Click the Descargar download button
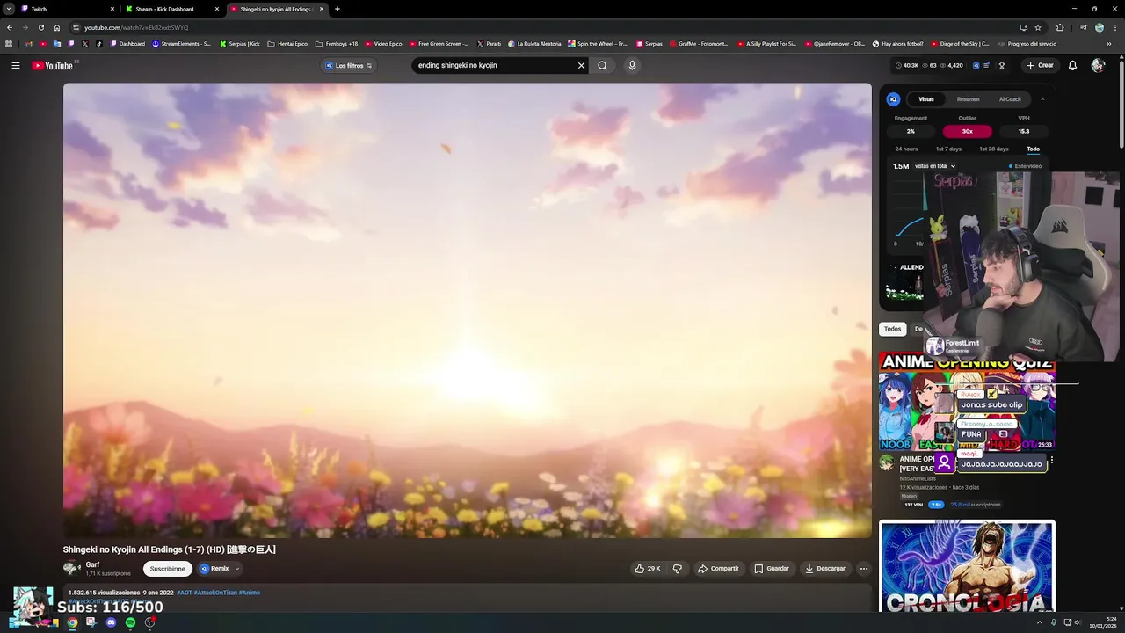This screenshot has width=1125, height=633. [x=825, y=569]
